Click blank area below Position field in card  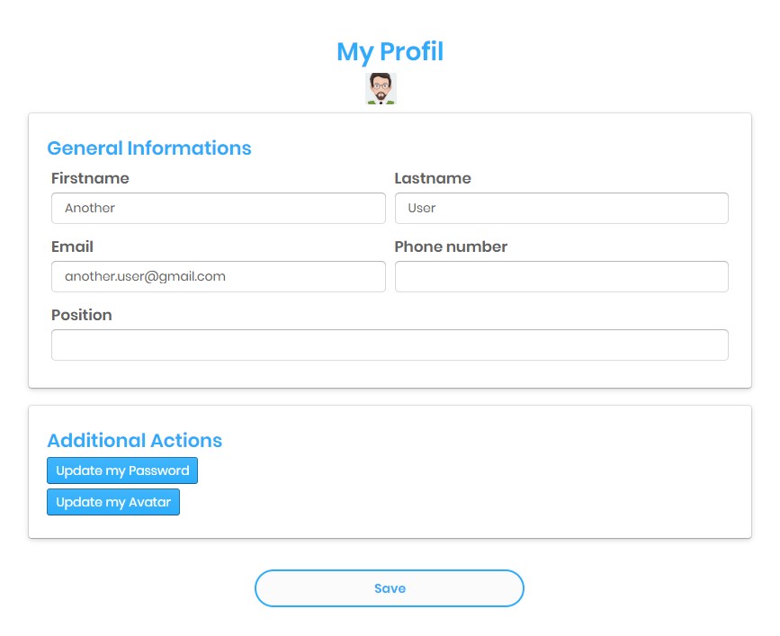pos(389,374)
